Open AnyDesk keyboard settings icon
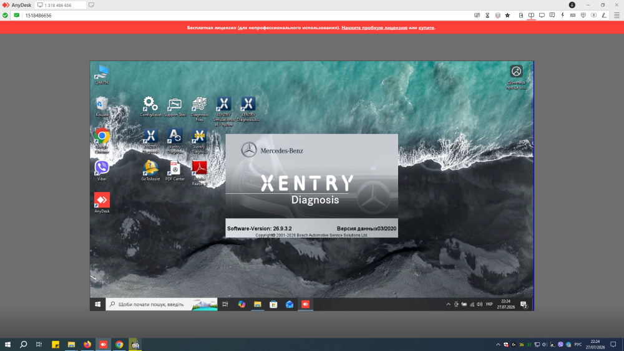The height and width of the screenshot is (351, 624). tap(573, 16)
